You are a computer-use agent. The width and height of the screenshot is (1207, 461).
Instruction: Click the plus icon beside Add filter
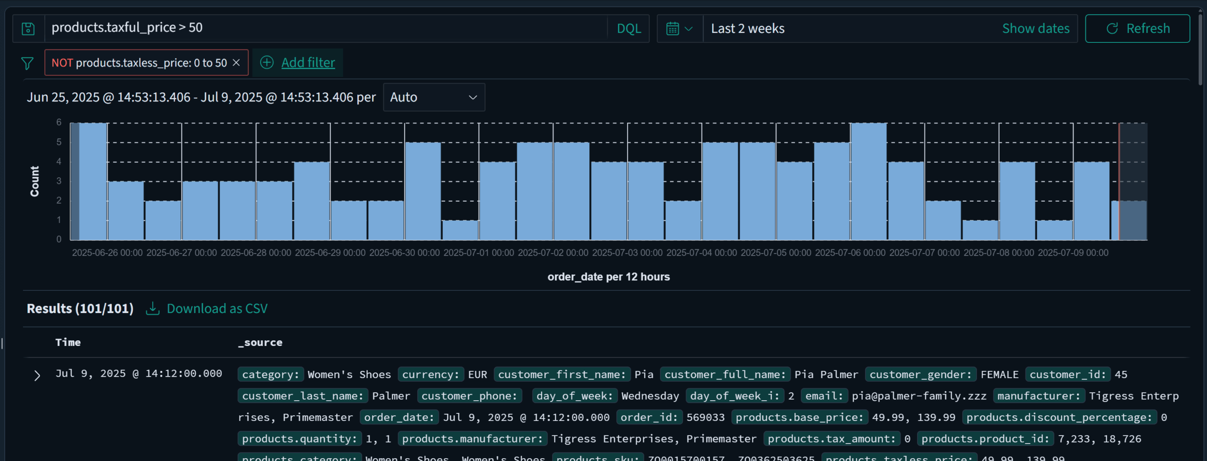pyautogui.click(x=266, y=62)
